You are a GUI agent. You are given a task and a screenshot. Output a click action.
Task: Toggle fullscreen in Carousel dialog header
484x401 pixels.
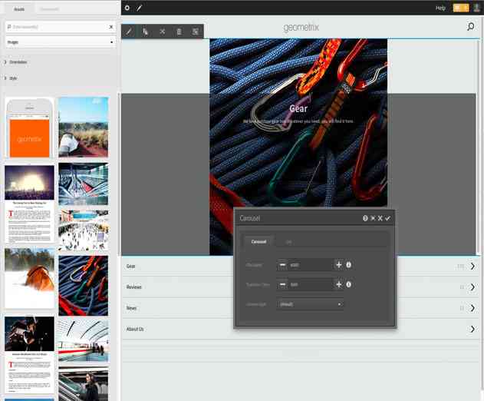tap(373, 218)
